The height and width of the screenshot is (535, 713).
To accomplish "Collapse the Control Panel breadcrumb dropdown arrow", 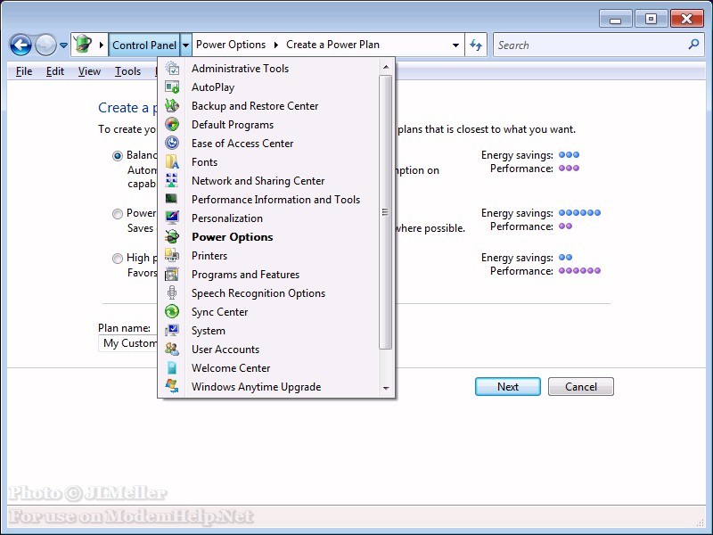I will pyautogui.click(x=186, y=45).
